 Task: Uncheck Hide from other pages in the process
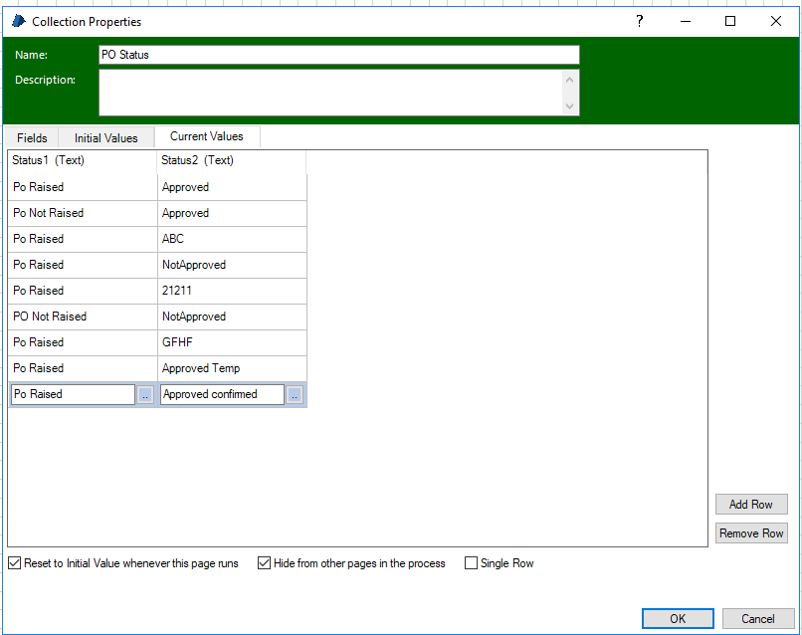click(264, 563)
